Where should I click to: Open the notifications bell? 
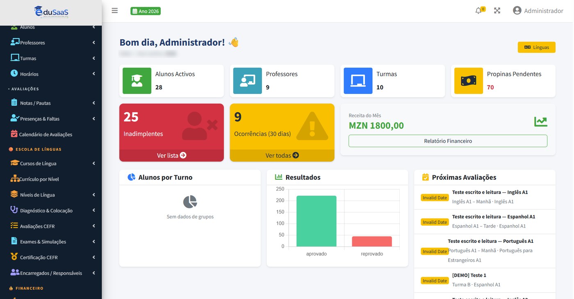coord(478,11)
